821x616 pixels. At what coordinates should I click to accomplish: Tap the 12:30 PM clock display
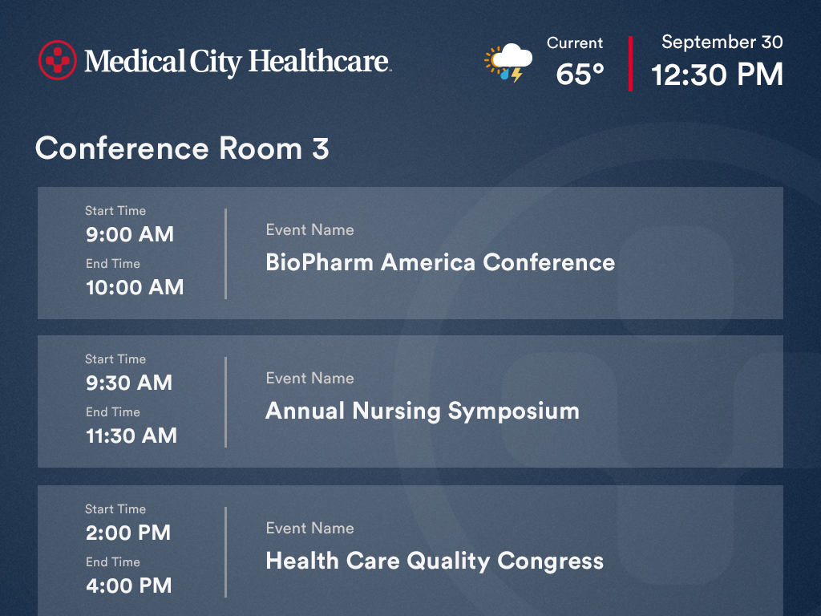click(717, 75)
